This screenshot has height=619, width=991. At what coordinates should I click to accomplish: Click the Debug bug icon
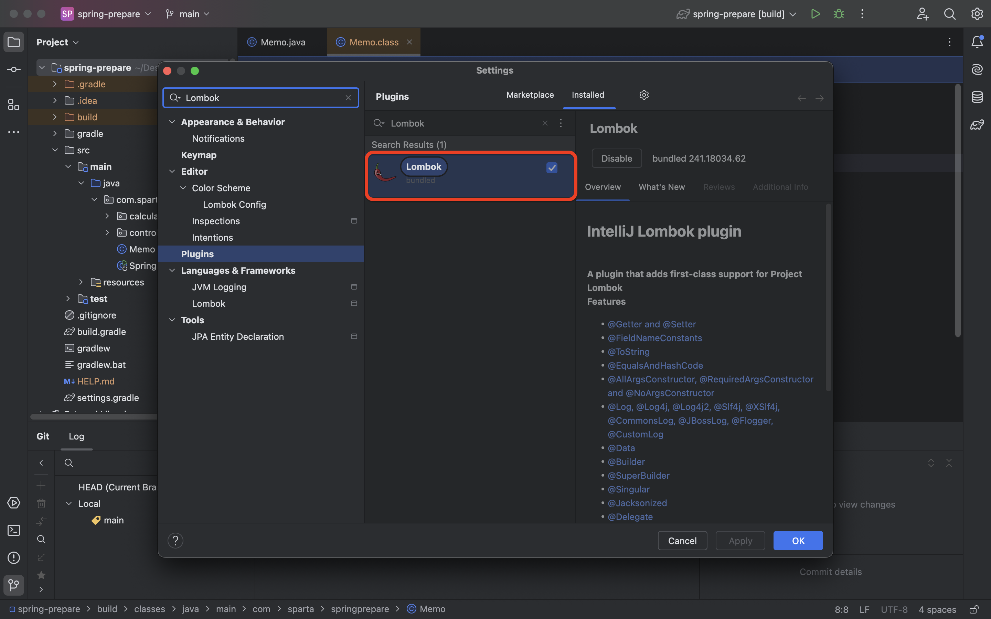[839, 14]
